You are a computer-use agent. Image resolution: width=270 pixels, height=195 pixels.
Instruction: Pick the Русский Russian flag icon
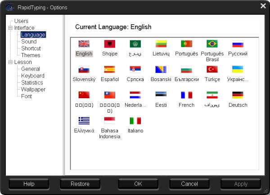238,44
